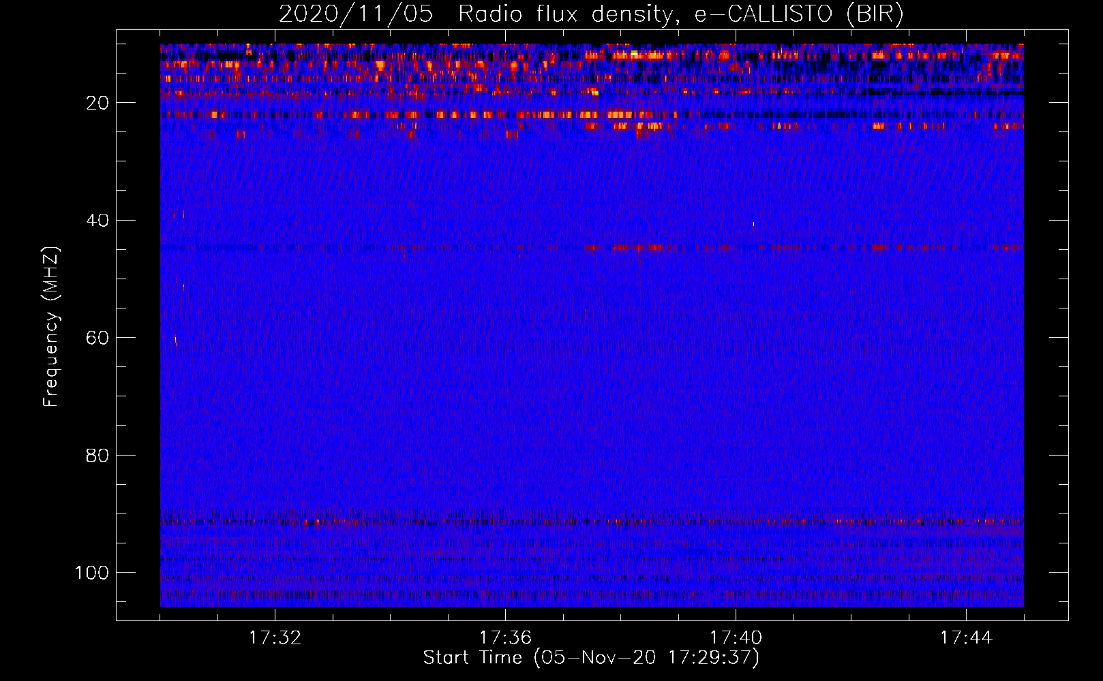1103x681 pixels.
Task: Click the 100 MHz frequency tick label
Action: tap(92, 573)
